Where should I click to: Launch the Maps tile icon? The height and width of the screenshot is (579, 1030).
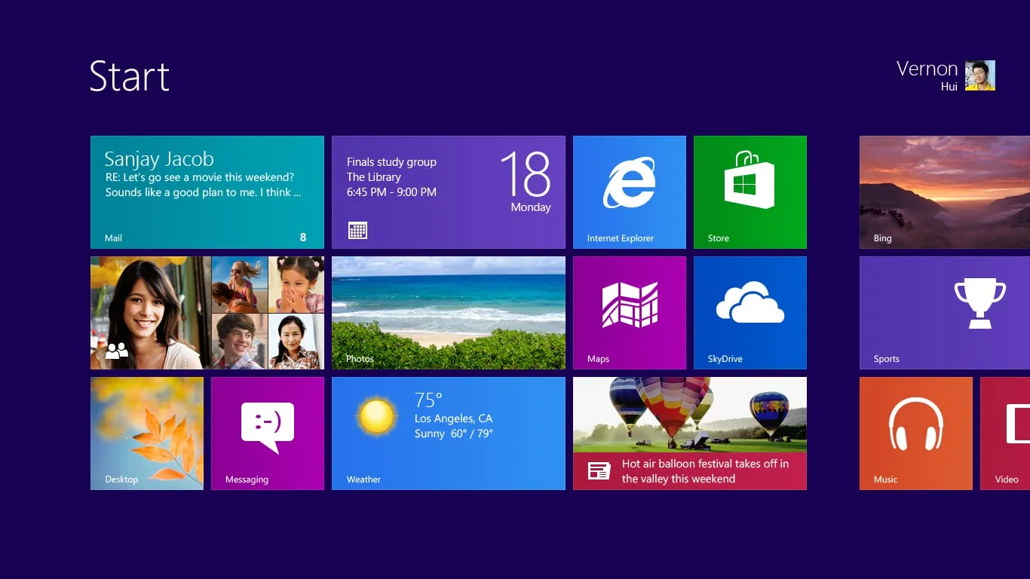click(630, 305)
